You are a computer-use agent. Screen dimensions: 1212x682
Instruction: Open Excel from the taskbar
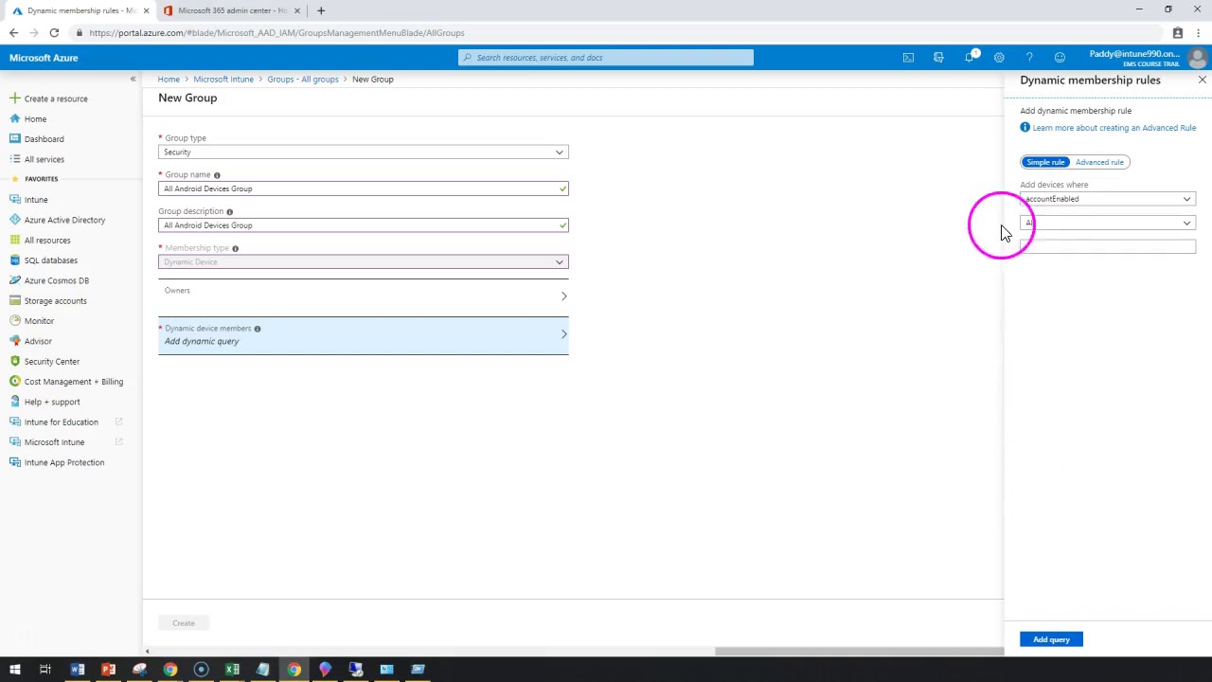pos(232,670)
